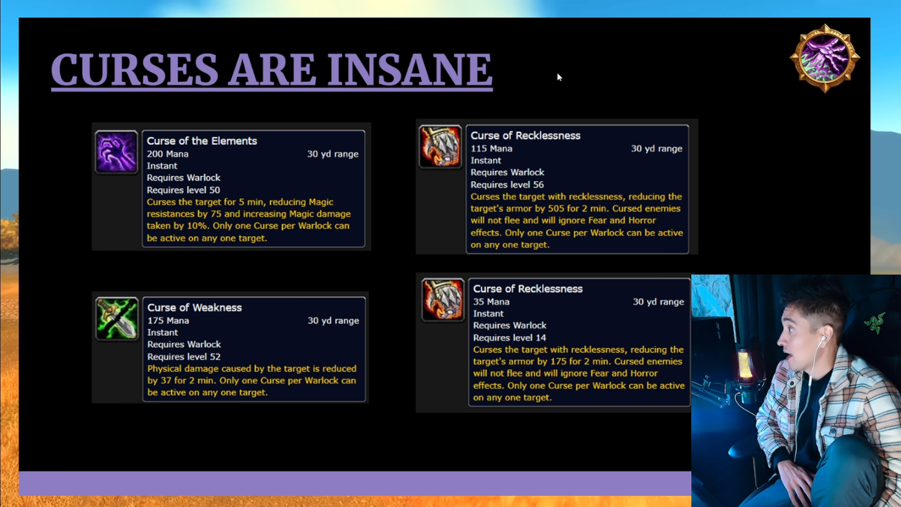
Task: Click the Warlock class emblem in the corner
Action: coord(825,58)
